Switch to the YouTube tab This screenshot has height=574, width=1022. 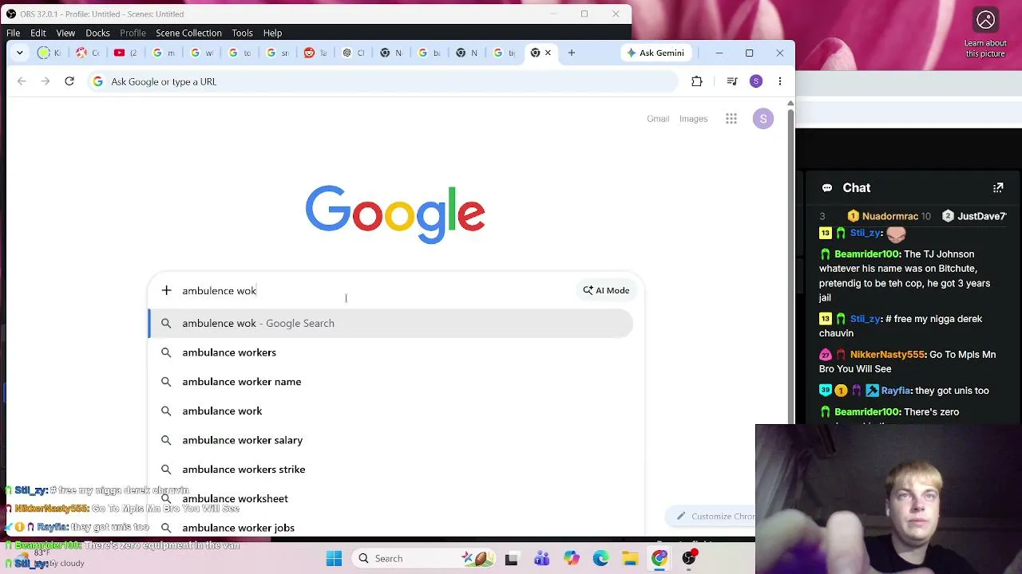[125, 53]
